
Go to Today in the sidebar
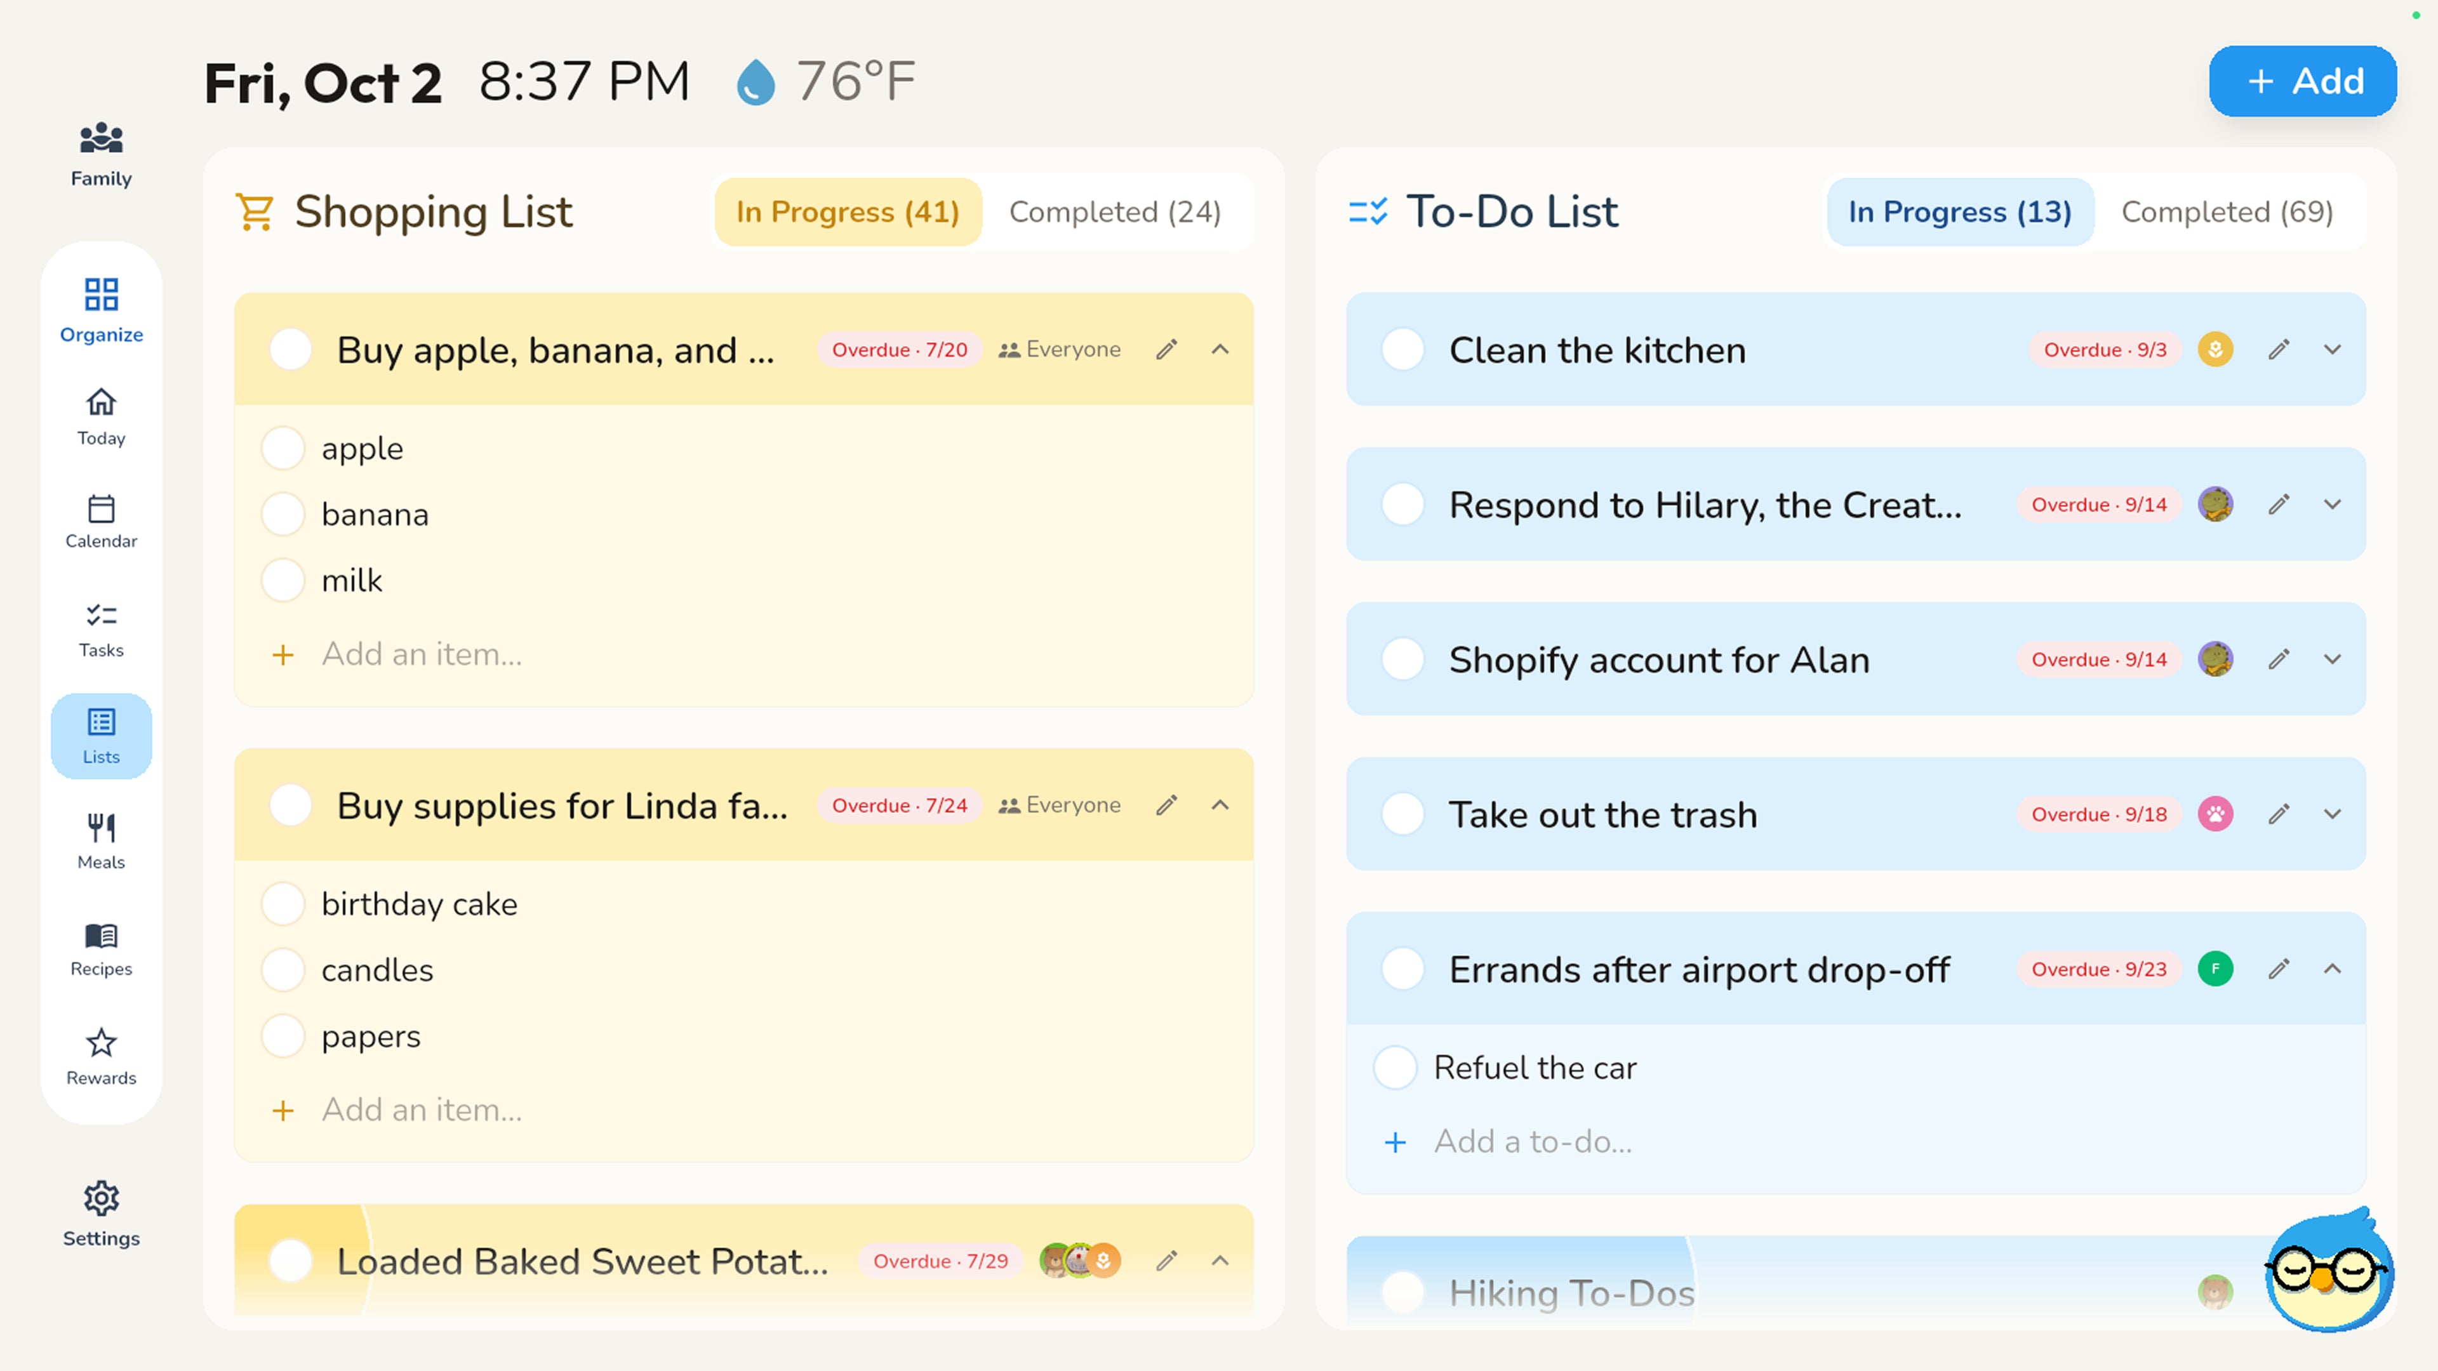point(102,416)
